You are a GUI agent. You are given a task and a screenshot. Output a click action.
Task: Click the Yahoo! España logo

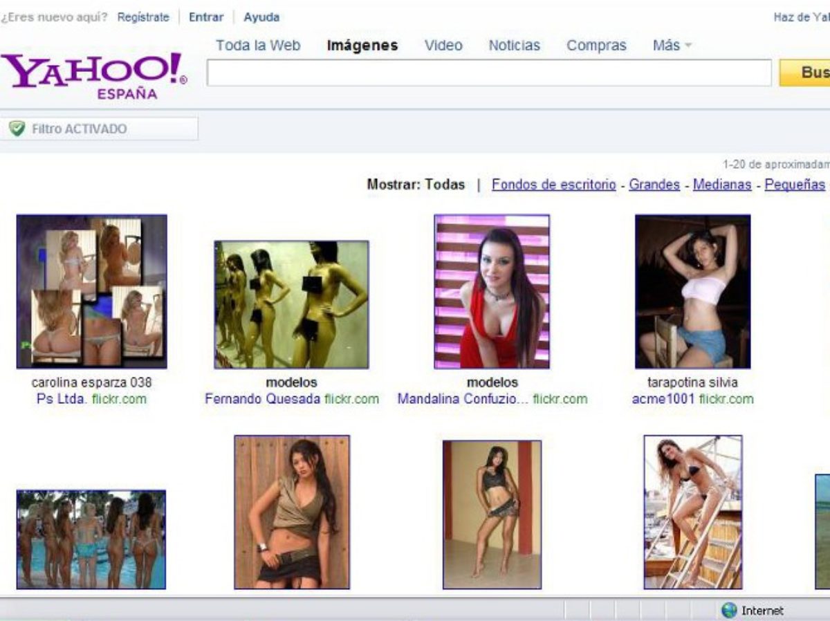[93, 74]
